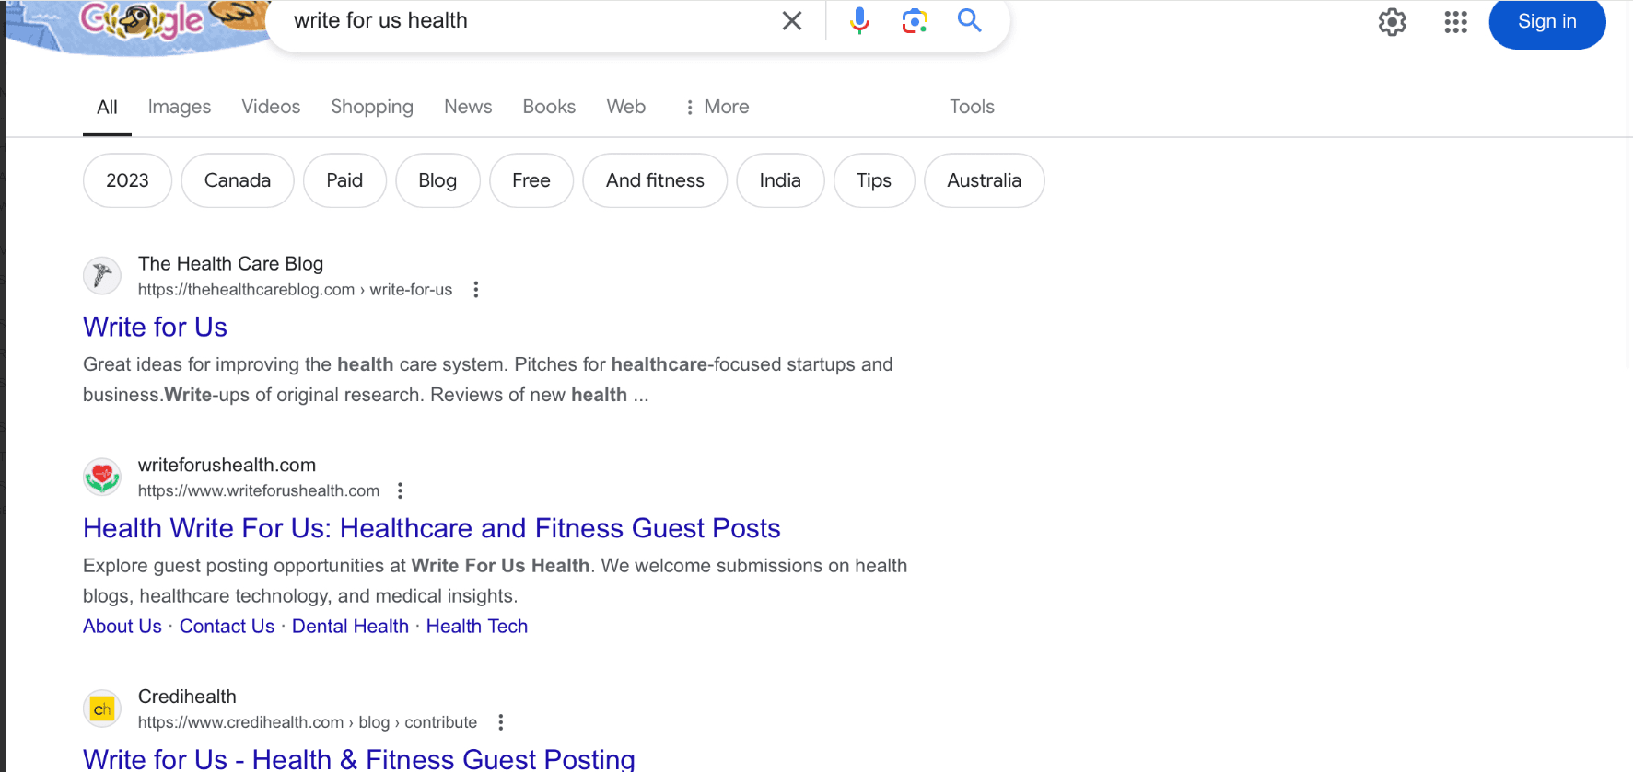Open Health Write For Us Guest Posts link
Screen dimensions: 1633x772
(x=432, y=528)
